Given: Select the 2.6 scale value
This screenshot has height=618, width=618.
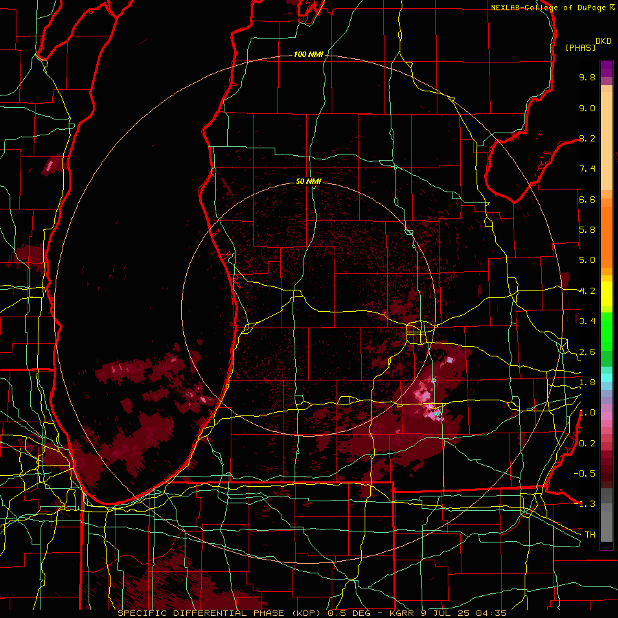Looking at the screenshot, I should [587, 352].
